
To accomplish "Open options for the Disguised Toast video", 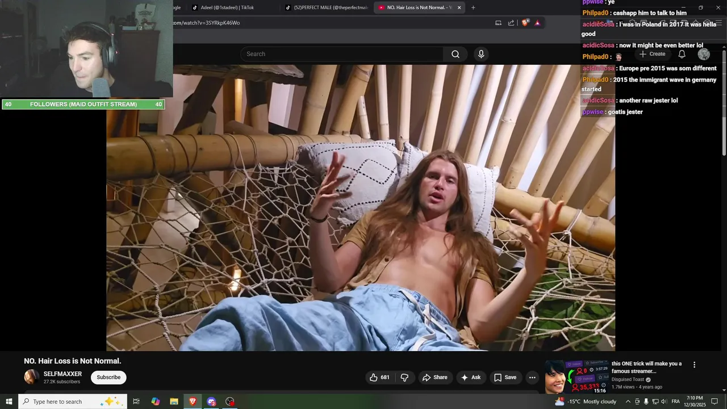I will pyautogui.click(x=694, y=365).
